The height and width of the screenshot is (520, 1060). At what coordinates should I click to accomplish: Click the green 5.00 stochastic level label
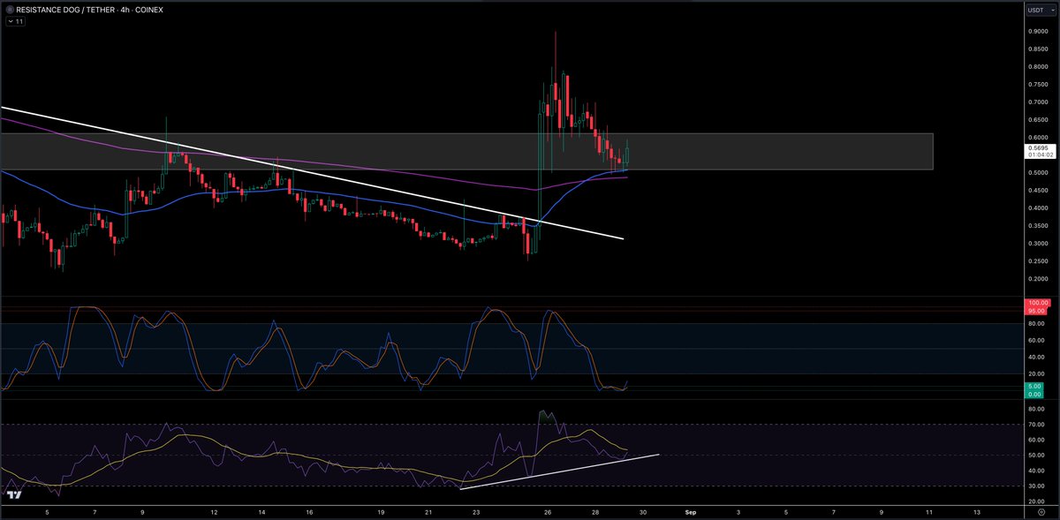1036,387
